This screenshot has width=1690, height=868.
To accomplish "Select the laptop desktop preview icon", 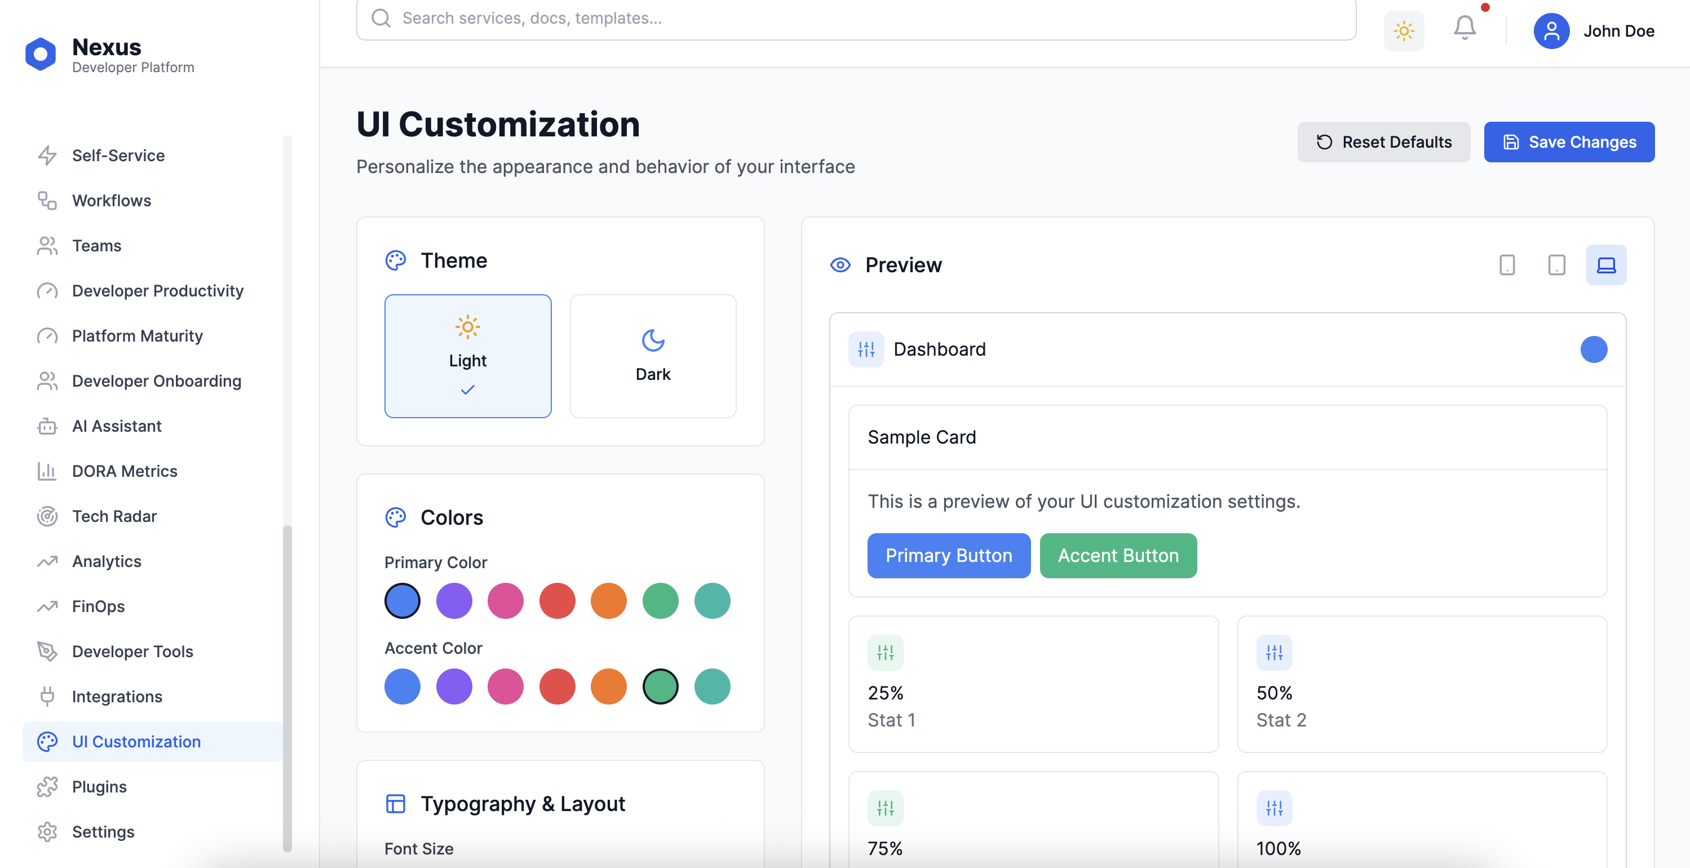I will (x=1605, y=265).
